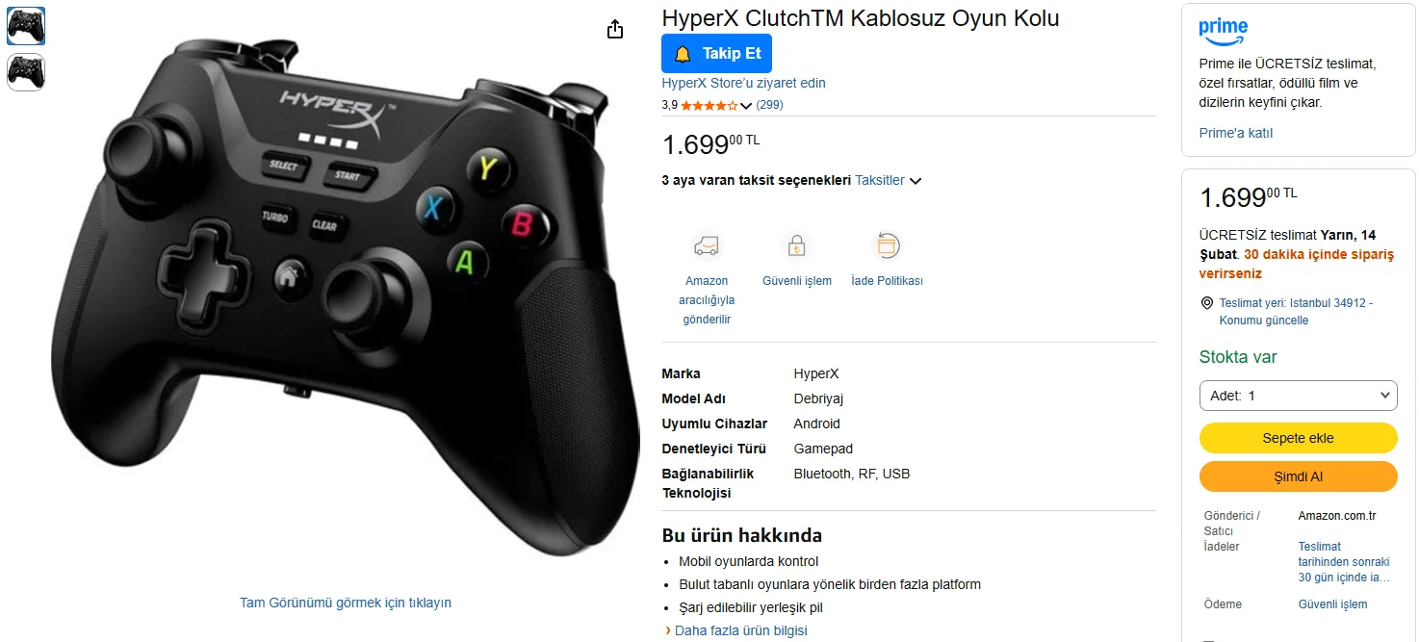Visit the HyperX Store link
1419x642 pixels.
pos(743,83)
